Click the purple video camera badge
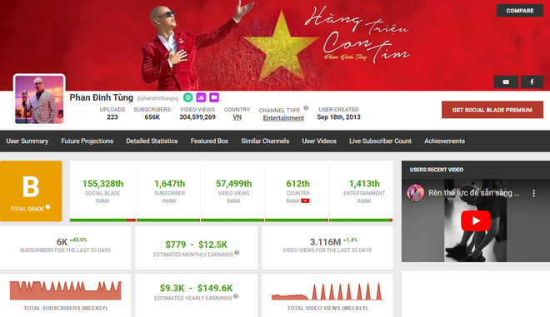The image size is (550, 317). tap(214, 97)
